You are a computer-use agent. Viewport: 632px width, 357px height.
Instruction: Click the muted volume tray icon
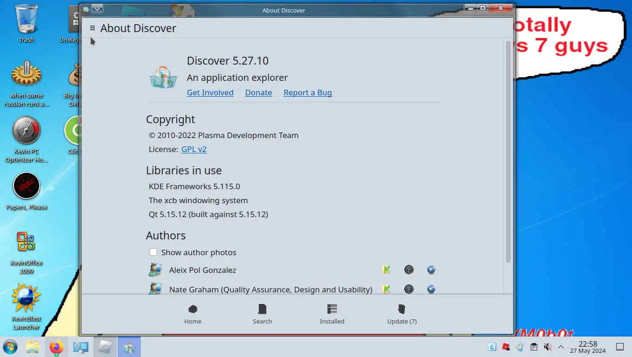[548, 347]
